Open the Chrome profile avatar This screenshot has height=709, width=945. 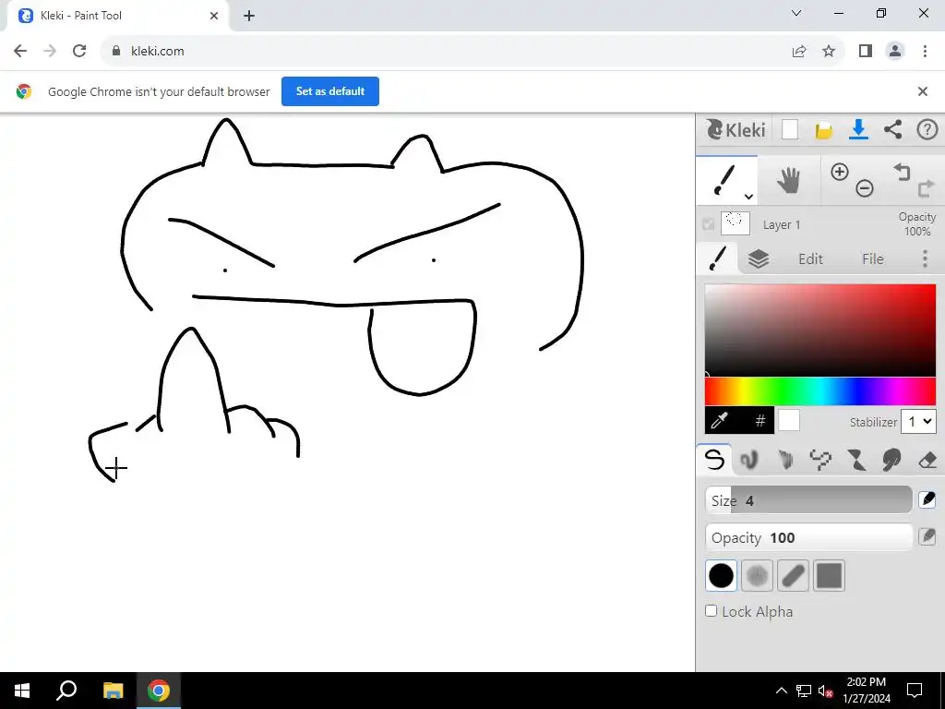895,52
